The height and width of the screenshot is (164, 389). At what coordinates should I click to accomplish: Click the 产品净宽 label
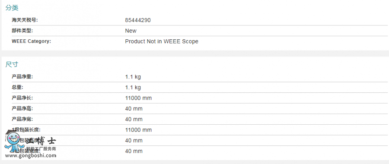click(x=22, y=119)
